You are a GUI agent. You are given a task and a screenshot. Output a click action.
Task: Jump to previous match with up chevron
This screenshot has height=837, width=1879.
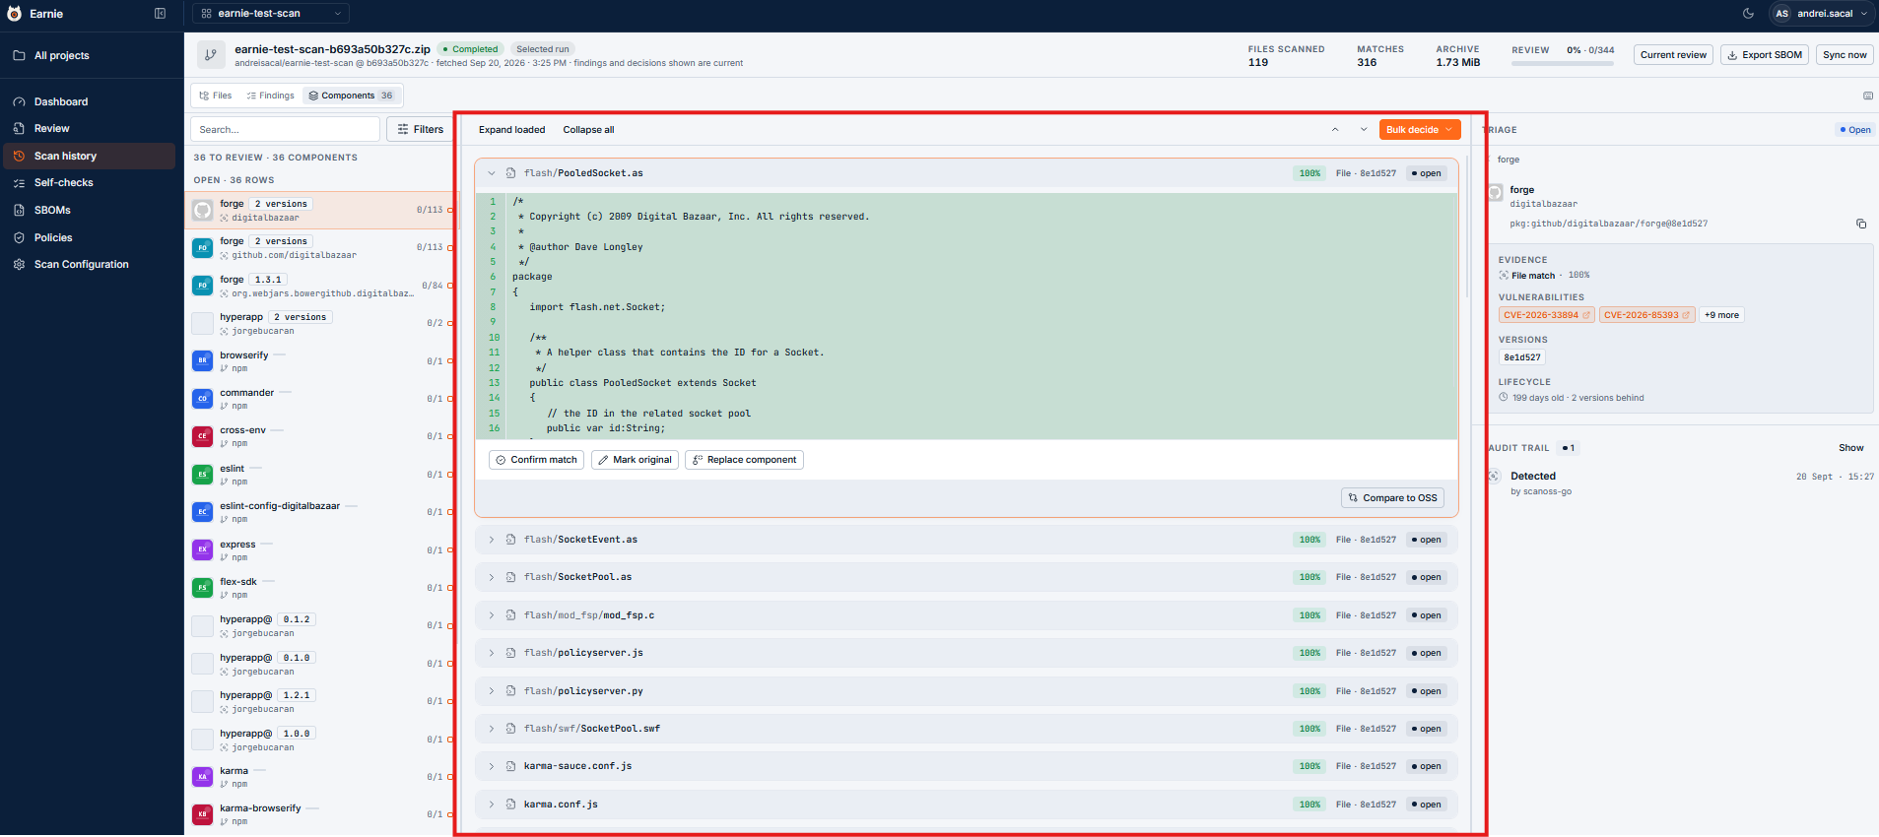(1335, 130)
